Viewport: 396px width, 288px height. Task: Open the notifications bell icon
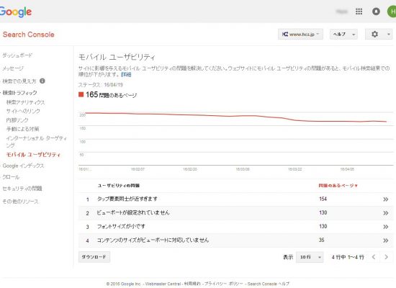(x=376, y=12)
